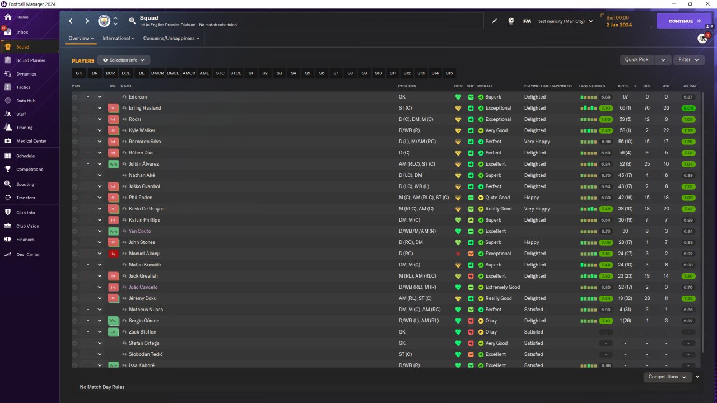Click Kyle Walker's last 5 games bars
This screenshot has height=403, width=717.
[588, 130]
